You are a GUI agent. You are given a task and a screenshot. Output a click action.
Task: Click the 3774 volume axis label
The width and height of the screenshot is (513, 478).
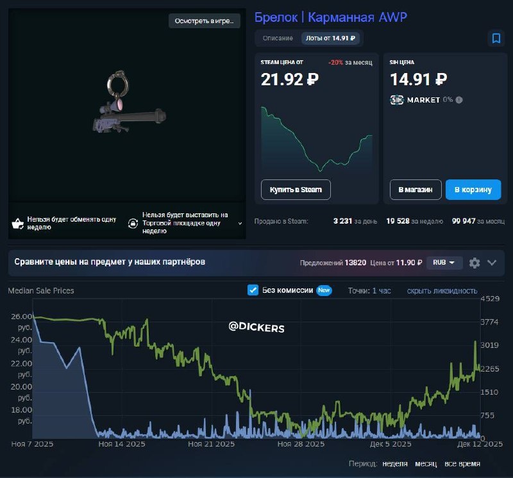[x=489, y=322]
